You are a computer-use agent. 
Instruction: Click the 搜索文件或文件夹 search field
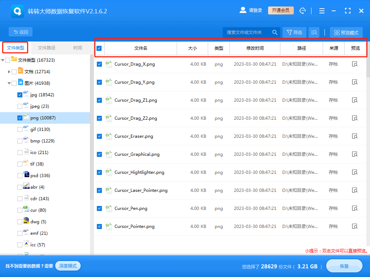click(246, 32)
